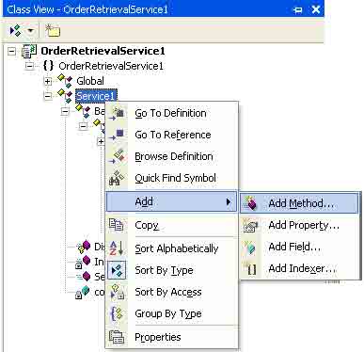This screenshot has width=364, height=352.
Task: Select the In... private method icon
Action: coord(84,262)
